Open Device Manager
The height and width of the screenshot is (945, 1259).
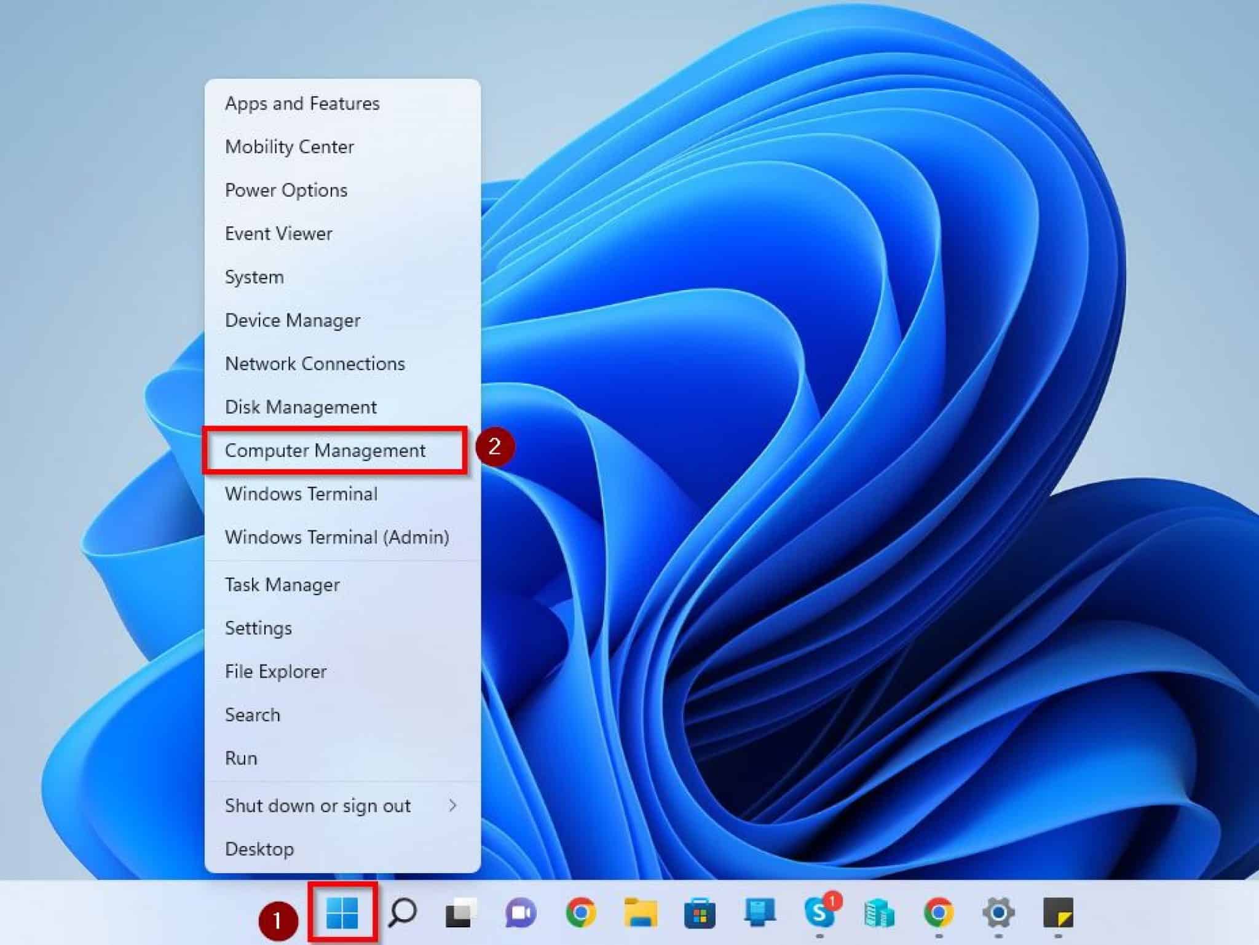click(x=293, y=320)
